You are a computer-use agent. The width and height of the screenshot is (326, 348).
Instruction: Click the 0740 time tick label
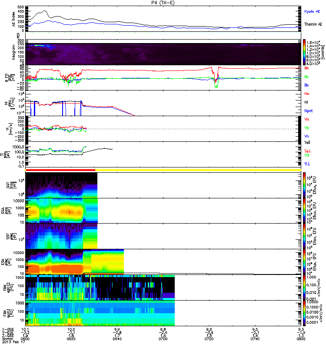[x=255, y=339]
